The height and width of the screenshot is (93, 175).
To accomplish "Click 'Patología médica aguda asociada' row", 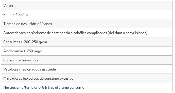I will coord(87,69).
